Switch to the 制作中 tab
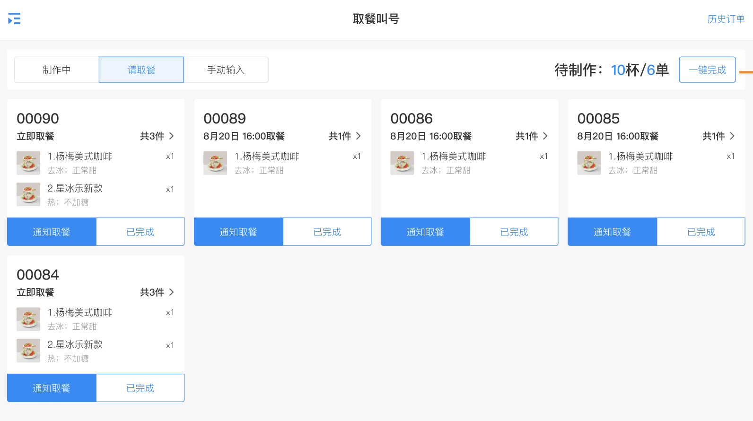Viewport: 753px width, 421px height. [57, 70]
